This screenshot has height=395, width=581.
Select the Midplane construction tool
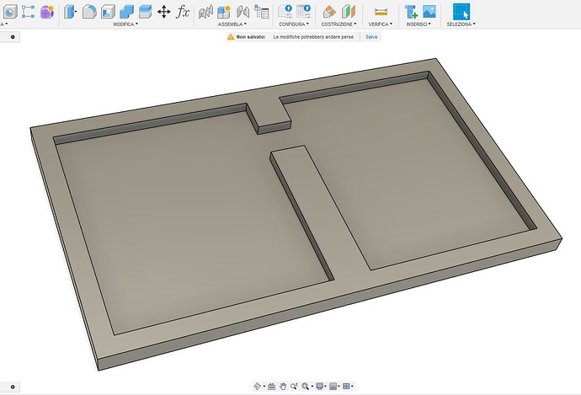tap(348, 12)
